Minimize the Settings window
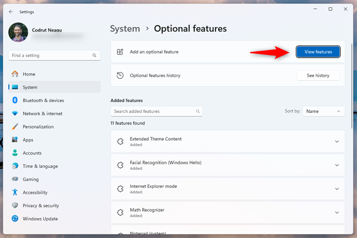357x238 pixels. [315, 9]
